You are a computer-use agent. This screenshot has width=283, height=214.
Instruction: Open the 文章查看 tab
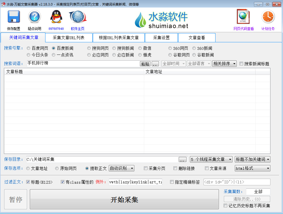[x=197, y=38]
